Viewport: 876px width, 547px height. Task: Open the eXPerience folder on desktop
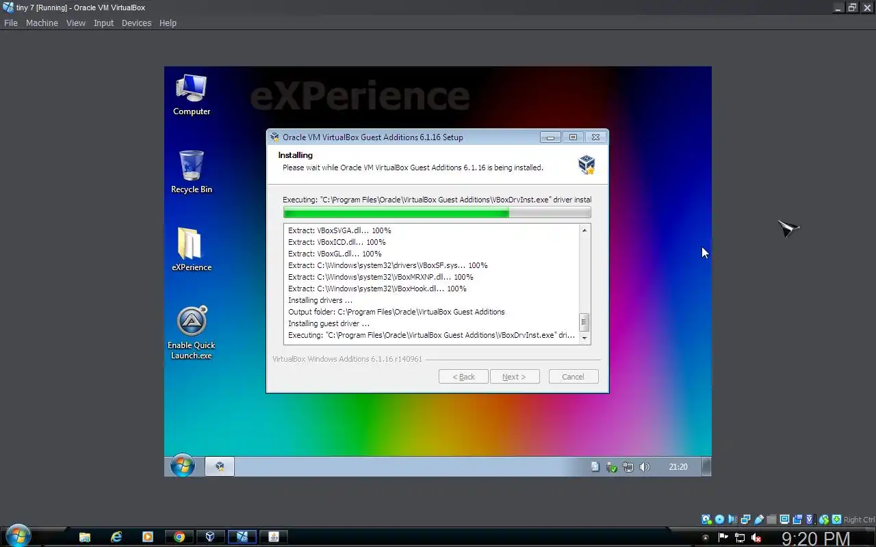click(191, 250)
